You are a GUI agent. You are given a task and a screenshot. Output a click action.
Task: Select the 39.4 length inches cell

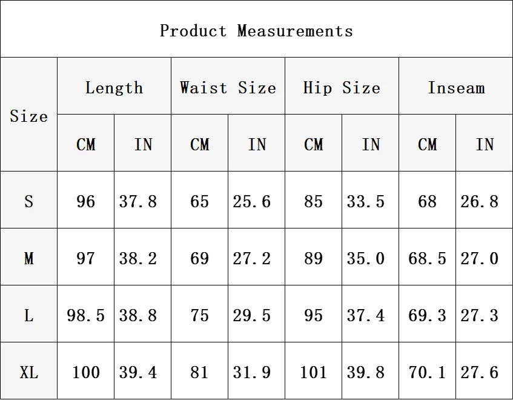tap(142, 372)
